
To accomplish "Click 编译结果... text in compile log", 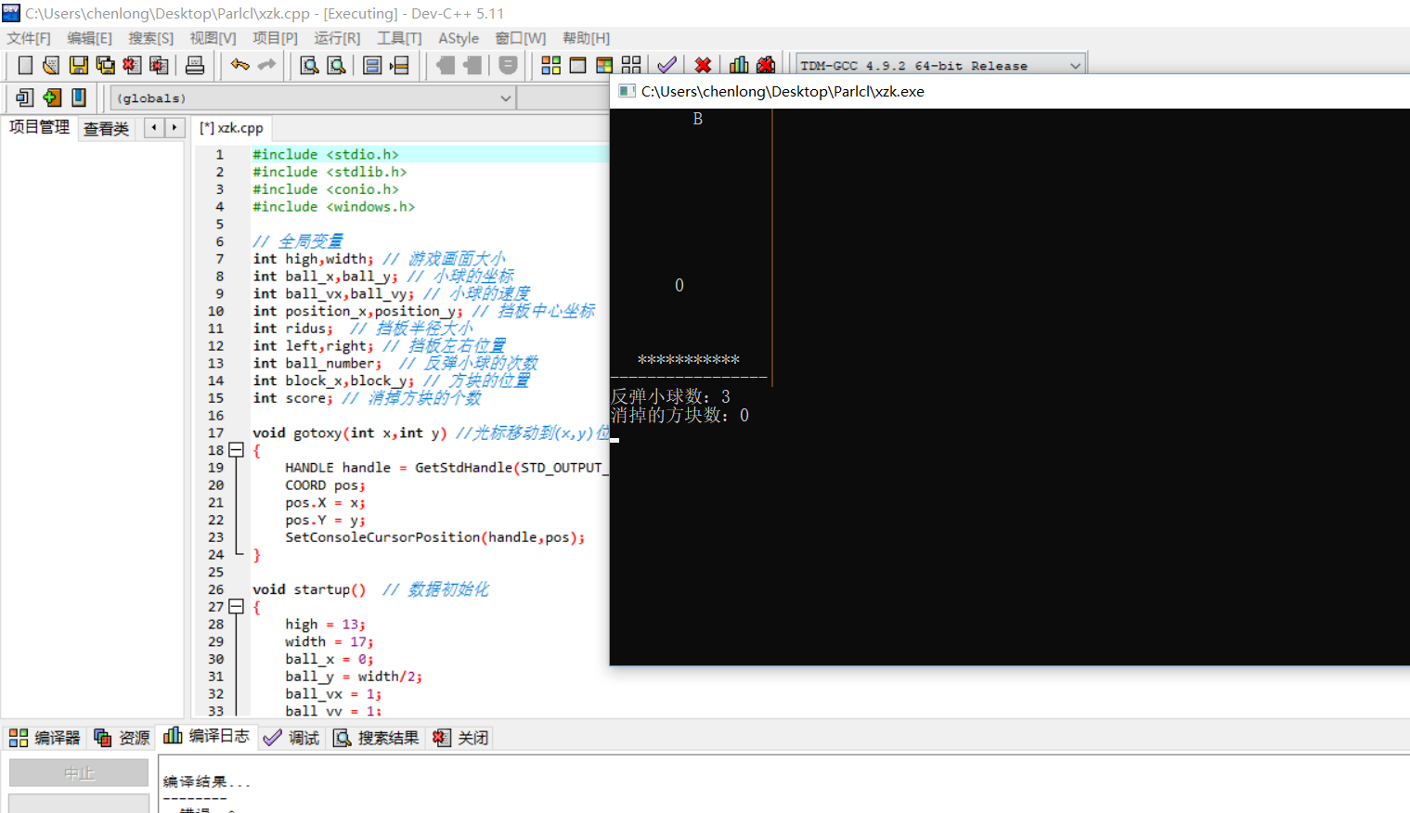I will [x=206, y=782].
